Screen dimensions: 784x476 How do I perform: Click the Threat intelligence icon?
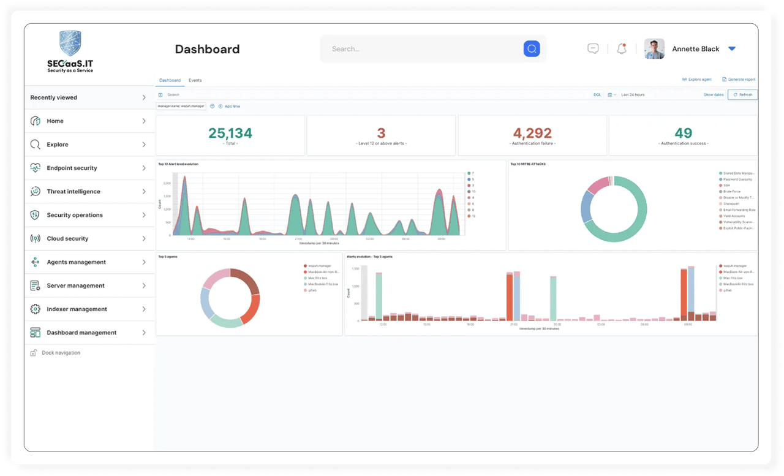click(36, 192)
